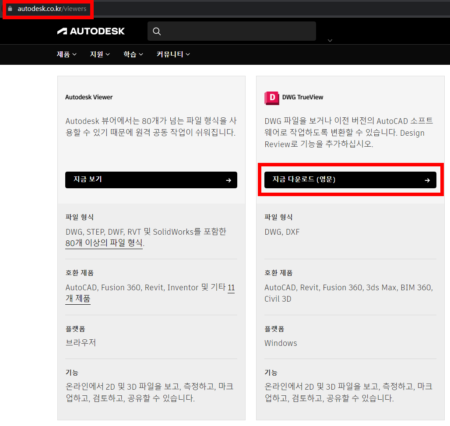Click the Autodesk logo in the header
450x426 pixels.
[x=91, y=31]
